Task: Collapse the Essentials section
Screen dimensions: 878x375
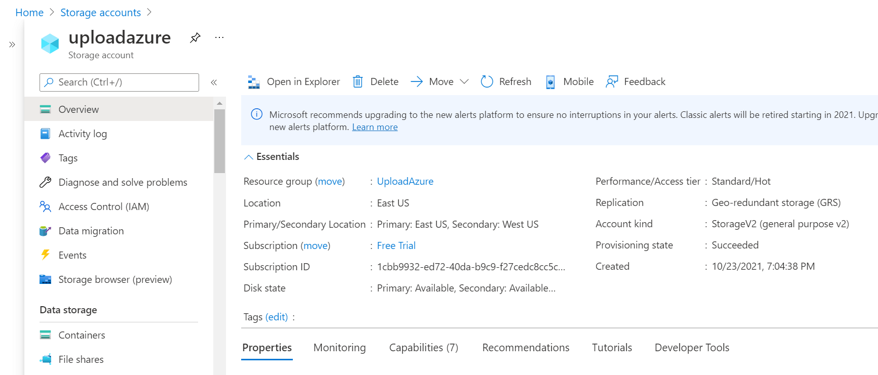Action: (x=249, y=157)
